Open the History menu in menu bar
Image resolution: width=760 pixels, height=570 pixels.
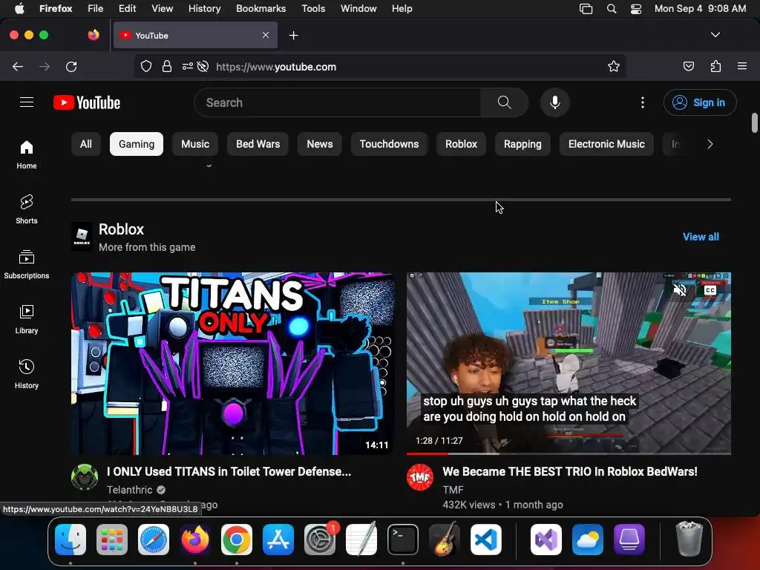205,9
